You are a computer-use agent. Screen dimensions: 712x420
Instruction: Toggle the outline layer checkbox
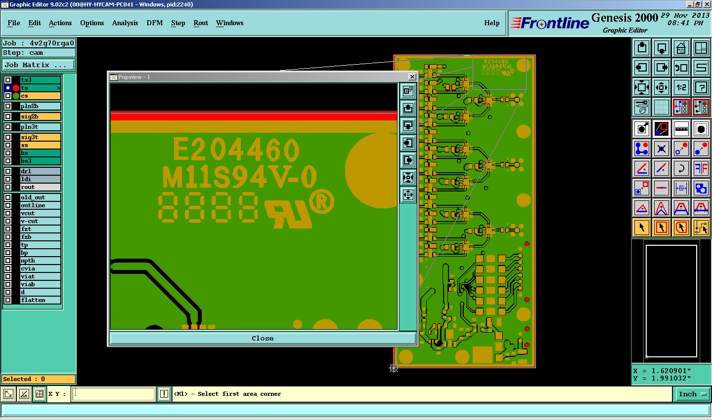(x=8, y=205)
